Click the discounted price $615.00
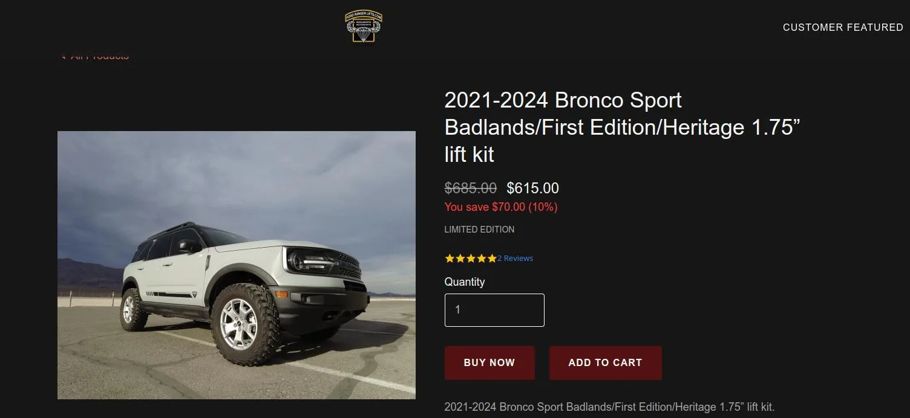Viewport: 910px width, 418px height. click(533, 188)
